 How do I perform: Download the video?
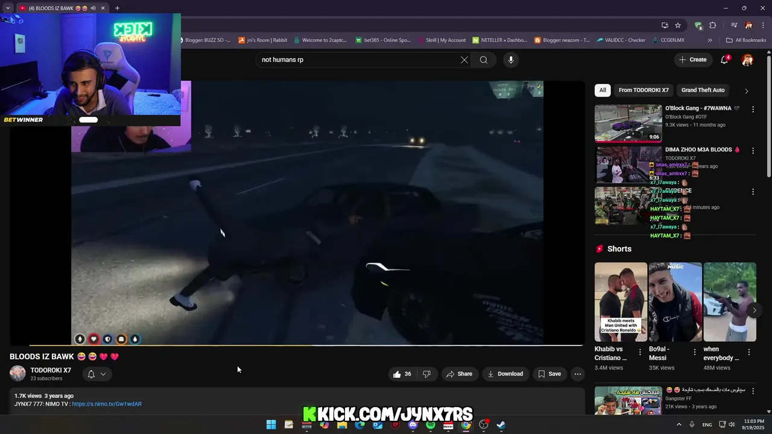tap(505, 374)
